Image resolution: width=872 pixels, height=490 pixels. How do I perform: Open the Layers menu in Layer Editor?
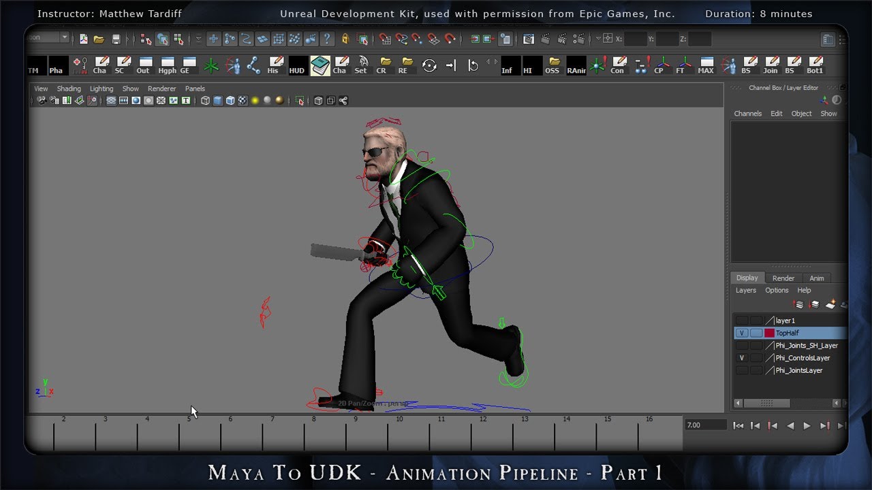745,290
